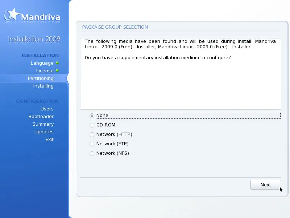
Task: Click the Users step in sidebar
Action: coord(47,109)
